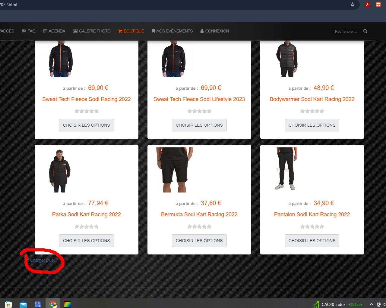
Task: Open the blue storefront app in the taskbar
Action: click(x=38, y=304)
